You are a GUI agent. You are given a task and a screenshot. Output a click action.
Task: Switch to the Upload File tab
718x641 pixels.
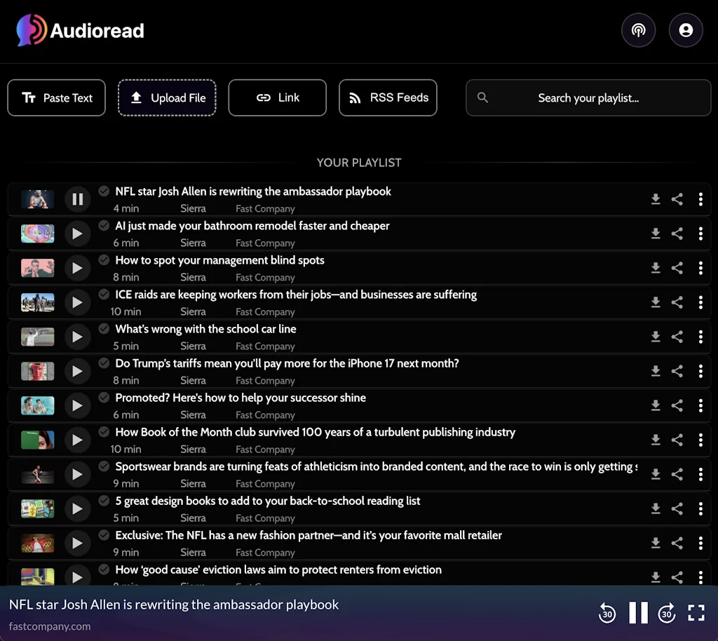[167, 97]
